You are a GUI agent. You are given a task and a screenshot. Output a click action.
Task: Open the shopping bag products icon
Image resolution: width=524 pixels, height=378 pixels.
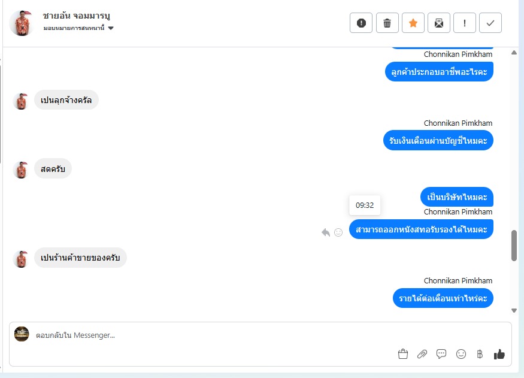403,354
